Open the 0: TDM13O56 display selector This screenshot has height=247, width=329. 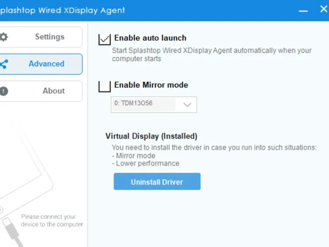pyautogui.click(x=154, y=105)
